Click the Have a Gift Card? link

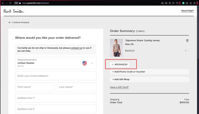[x=119, y=87]
